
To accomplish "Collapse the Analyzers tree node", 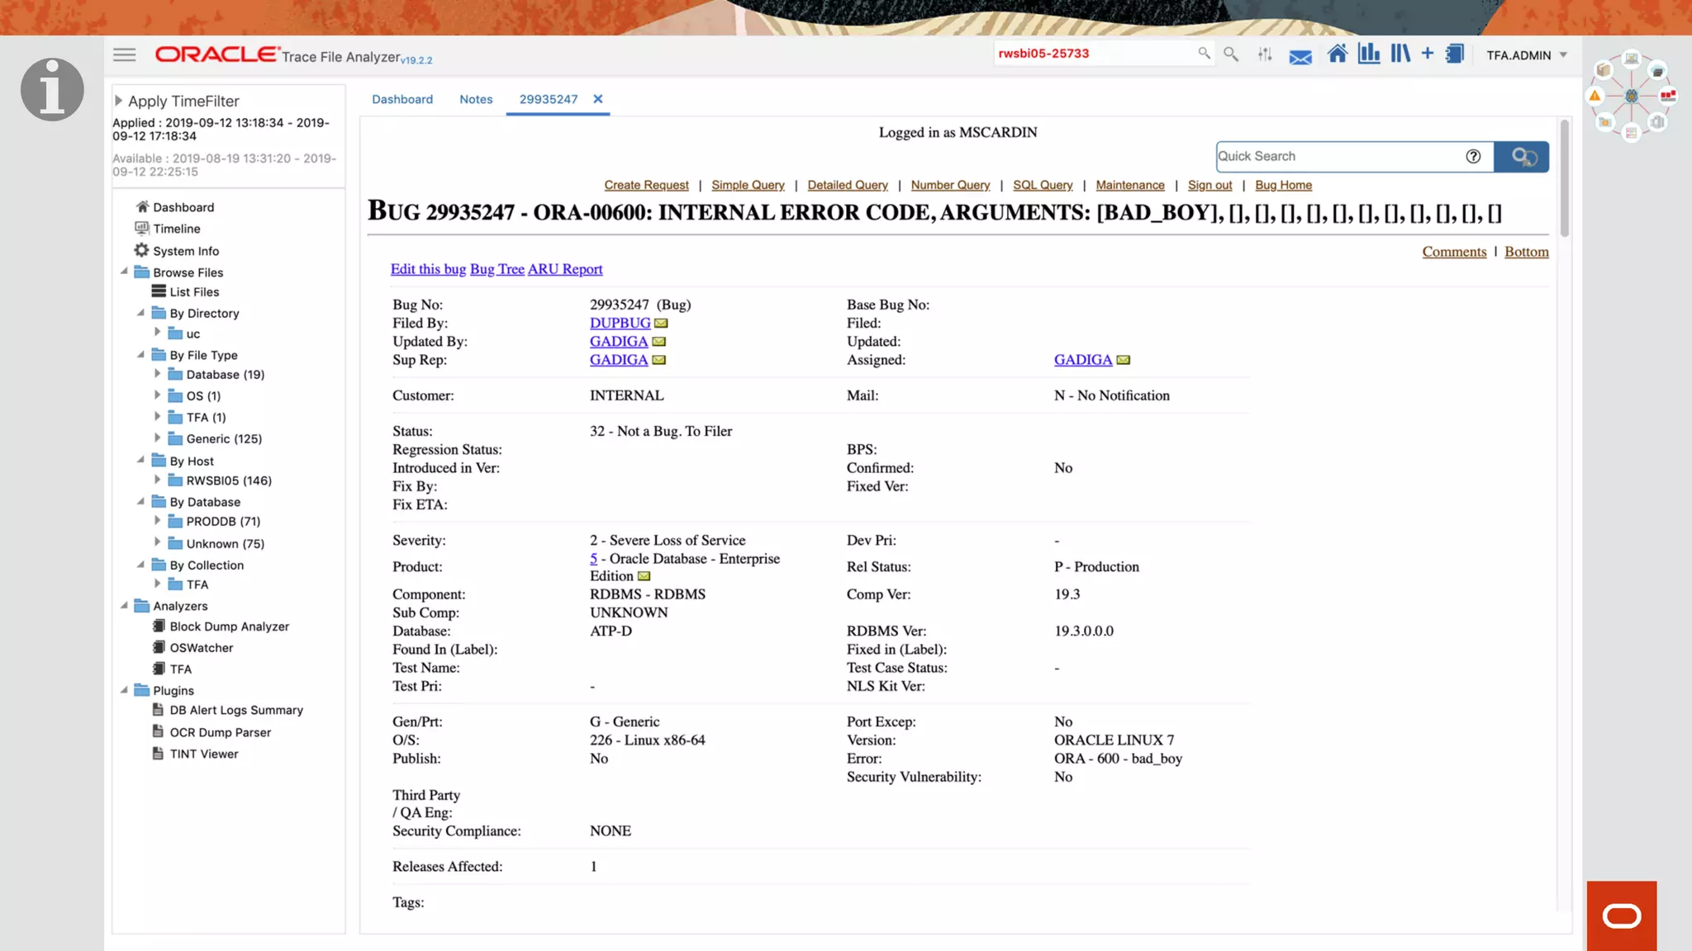I will point(125,605).
